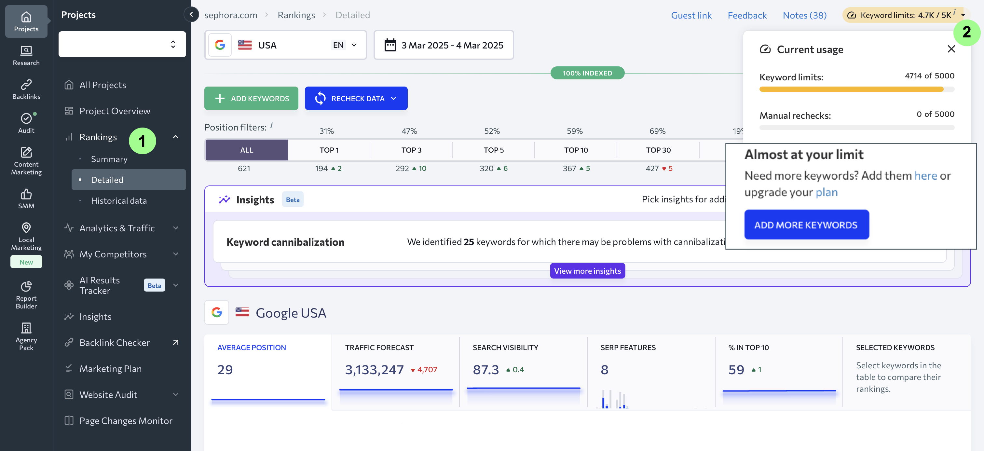Close the Current usage panel

point(951,49)
